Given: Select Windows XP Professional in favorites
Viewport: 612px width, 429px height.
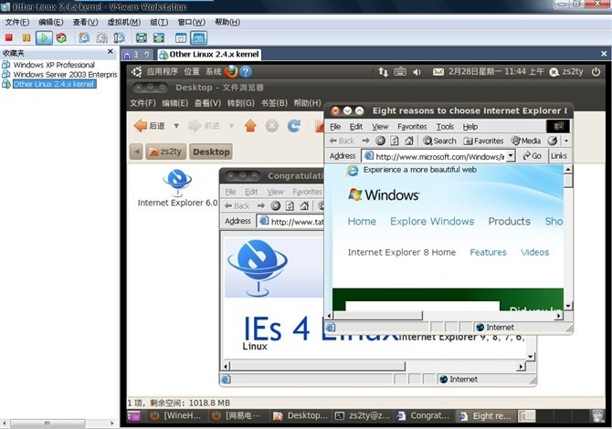Looking at the screenshot, I should click(x=54, y=65).
